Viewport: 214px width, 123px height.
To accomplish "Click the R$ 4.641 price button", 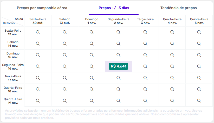I will click(x=118, y=66).
